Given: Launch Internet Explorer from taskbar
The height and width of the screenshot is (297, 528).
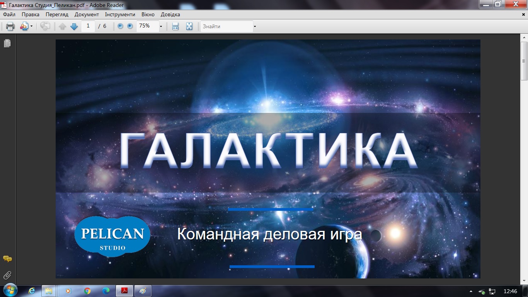Looking at the screenshot, I should tap(32, 291).
